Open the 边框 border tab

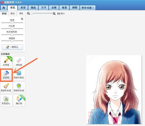tap(54, 8)
